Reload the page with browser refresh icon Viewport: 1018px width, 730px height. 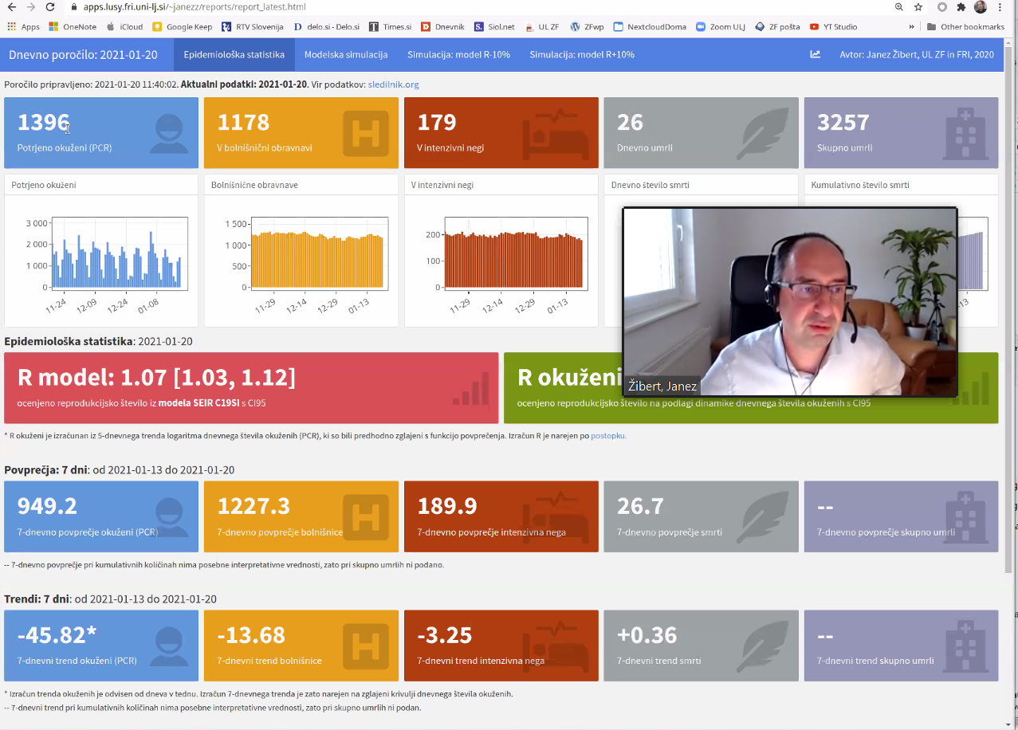point(50,7)
